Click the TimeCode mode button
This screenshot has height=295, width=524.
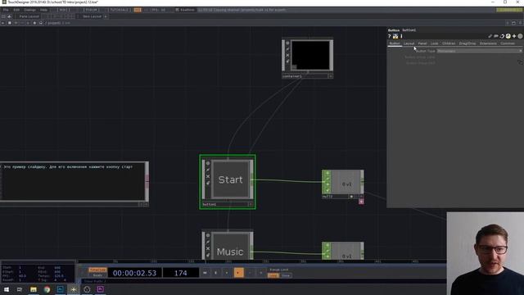tap(97, 270)
